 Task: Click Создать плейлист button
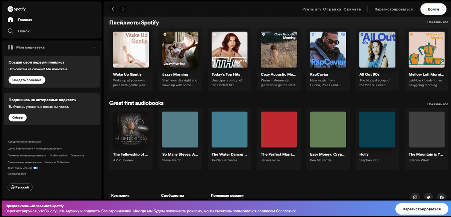pyautogui.click(x=27, y=80)
